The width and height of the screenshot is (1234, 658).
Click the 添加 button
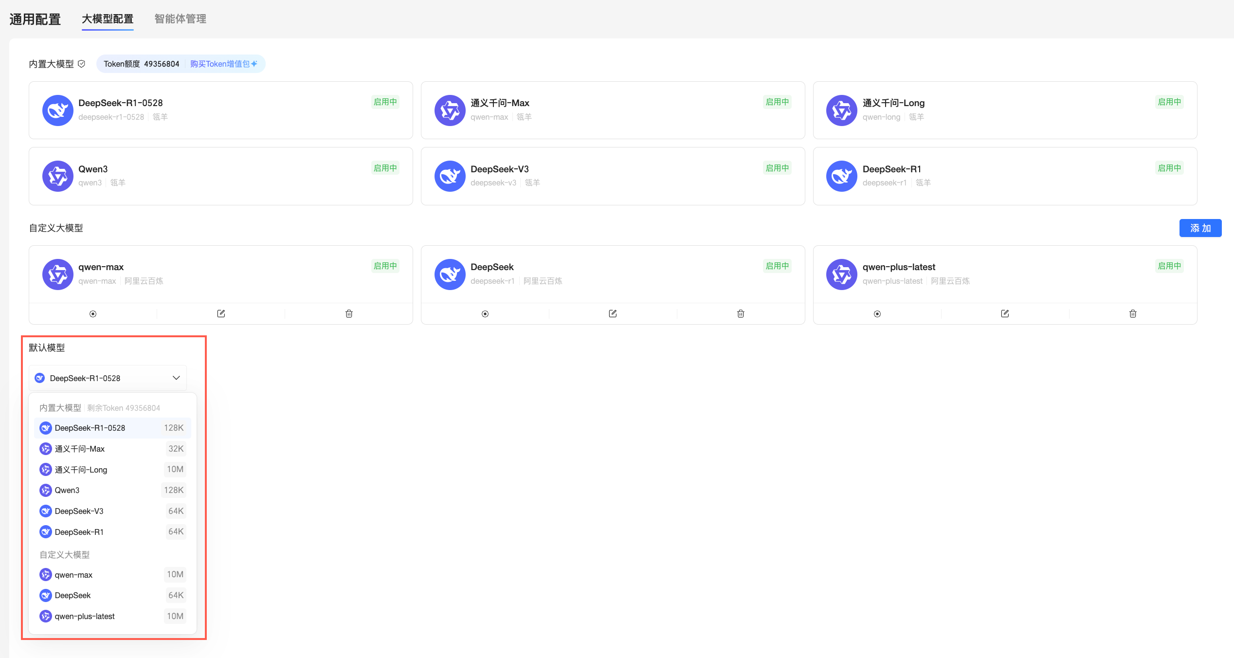[x=1200, y=228]
